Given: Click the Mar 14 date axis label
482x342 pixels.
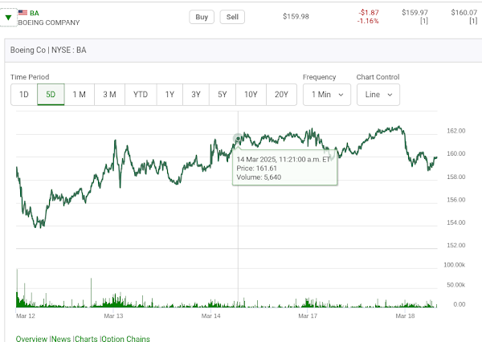Looking at the screenshot, I should pyautogui.click(x=210, y=316).
